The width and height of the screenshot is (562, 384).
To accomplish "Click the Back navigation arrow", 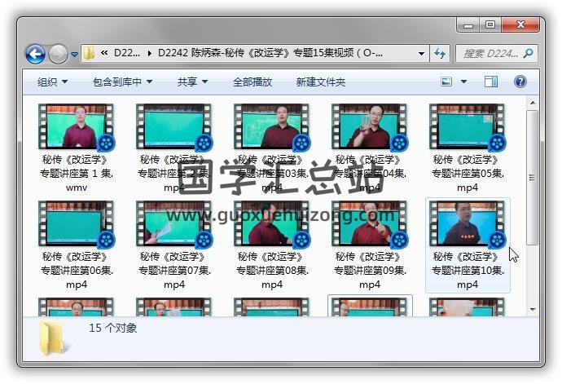I will click(36, 54).
